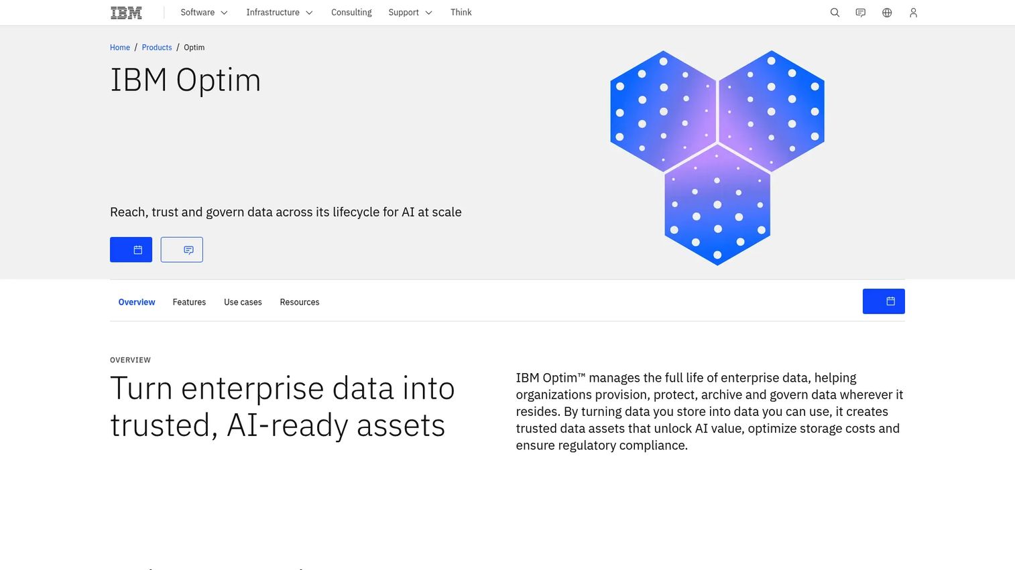Click the blue calendar button in the tab bar
This screenshot has height=570, width=1015.
[x=884, y=301]
